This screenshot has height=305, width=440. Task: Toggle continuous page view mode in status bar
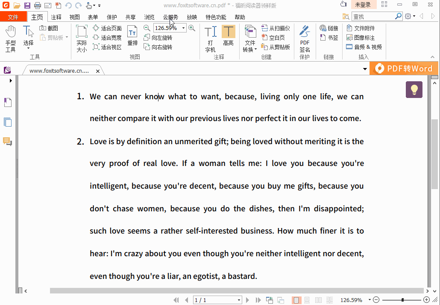307,300
